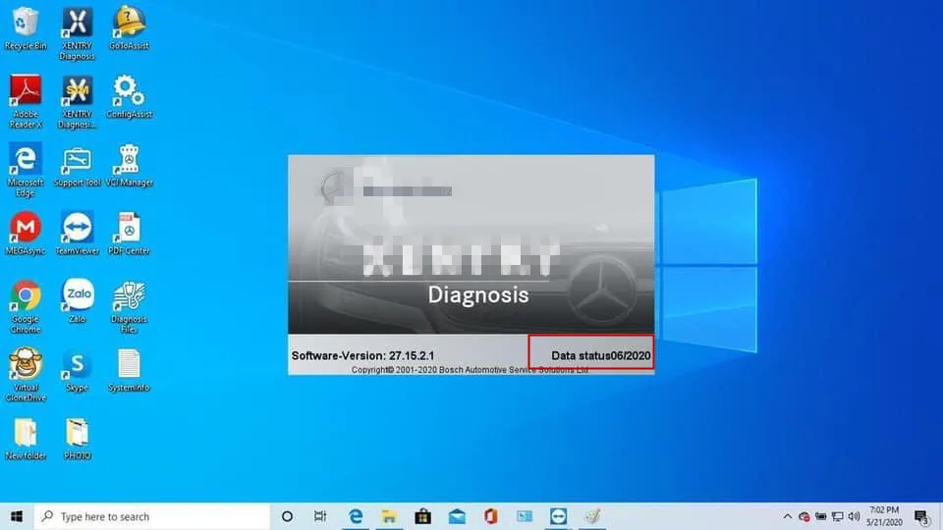Viewport: 943px width, 530px height.
Task: Open Google Chrome desktop shortcut
Action: [26, 306]
